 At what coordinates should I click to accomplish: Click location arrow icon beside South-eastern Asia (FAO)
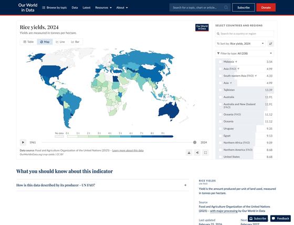pyautogui.click(x=256, y=76)
